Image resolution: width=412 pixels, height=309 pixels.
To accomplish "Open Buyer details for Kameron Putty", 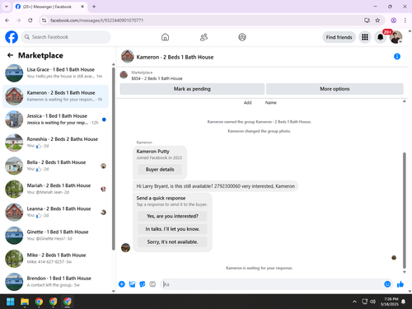I will pos(160,170).
